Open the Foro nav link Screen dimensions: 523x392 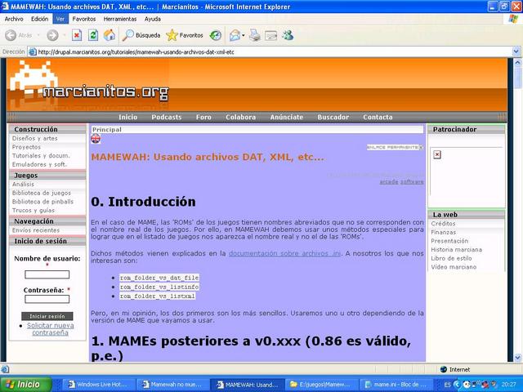[203, 117]
